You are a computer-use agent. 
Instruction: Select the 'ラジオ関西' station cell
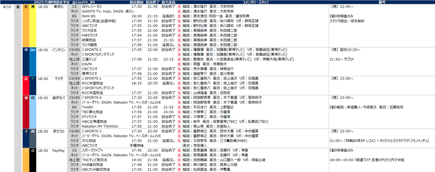pos(90,45)
